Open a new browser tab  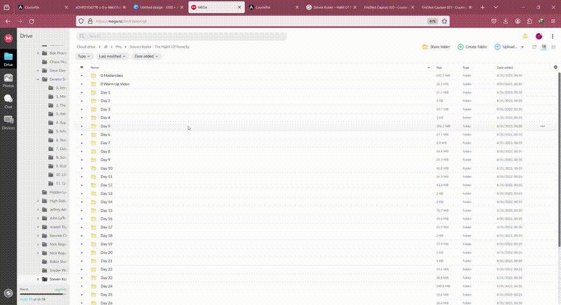(483, 7)
